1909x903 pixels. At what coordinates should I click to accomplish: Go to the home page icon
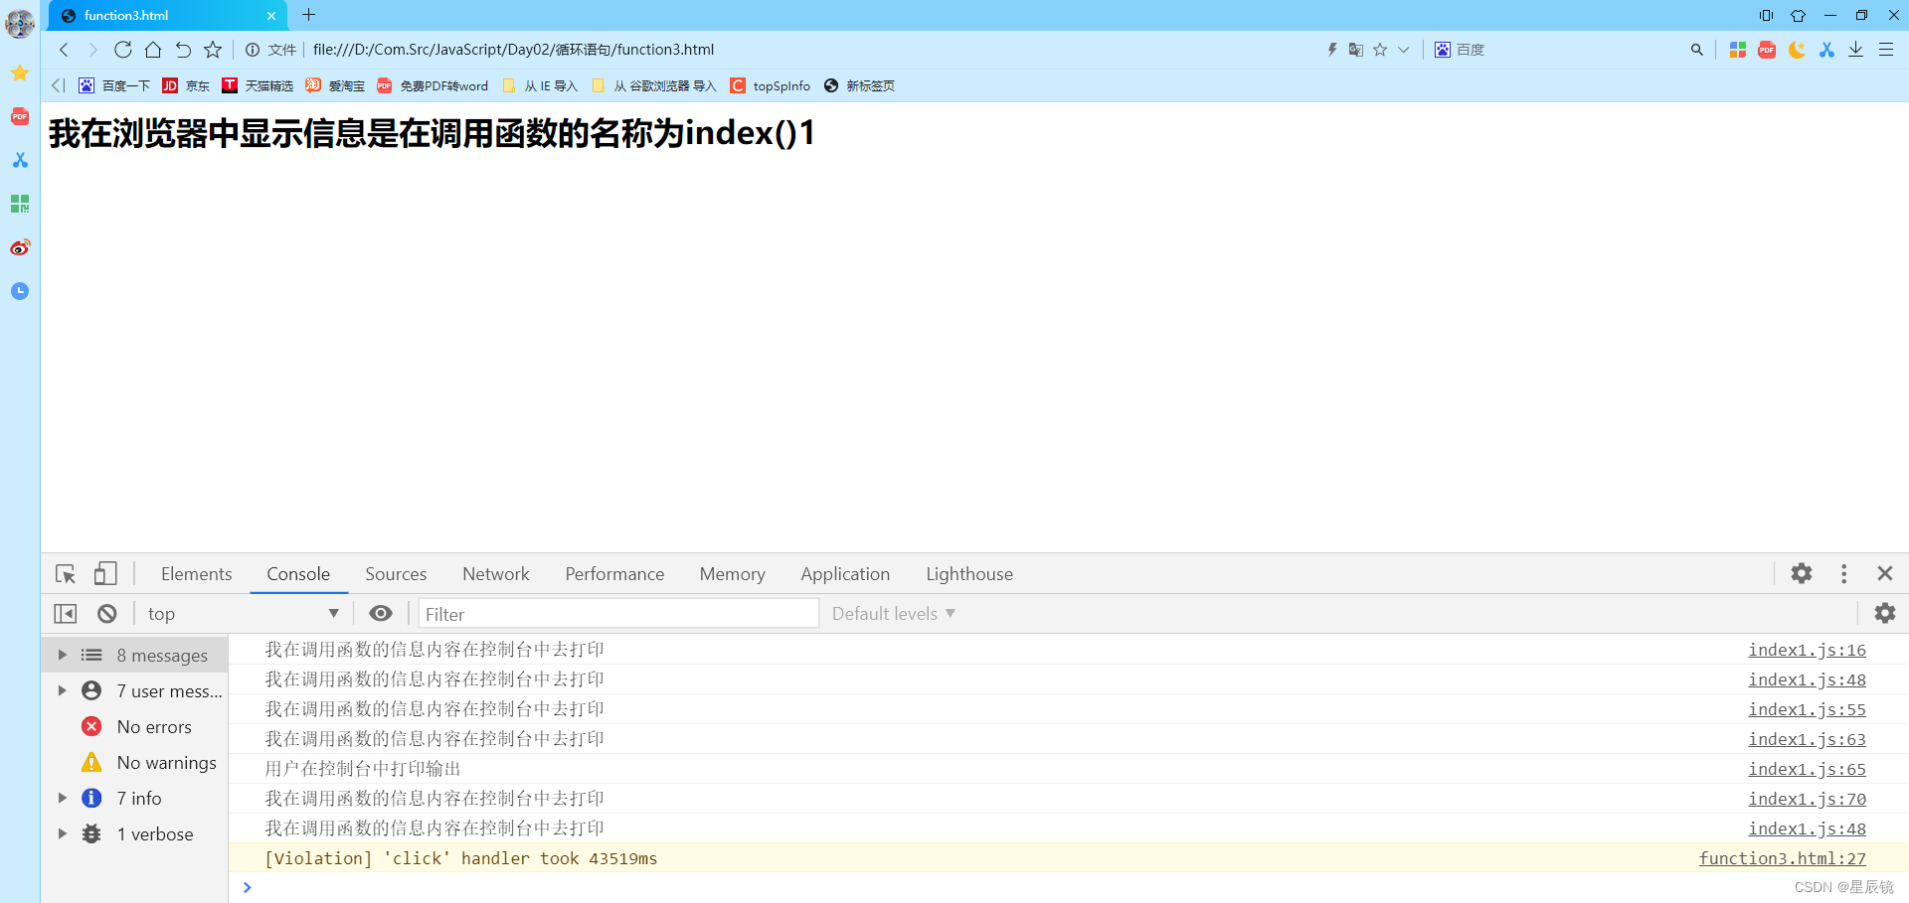[153, 50]
